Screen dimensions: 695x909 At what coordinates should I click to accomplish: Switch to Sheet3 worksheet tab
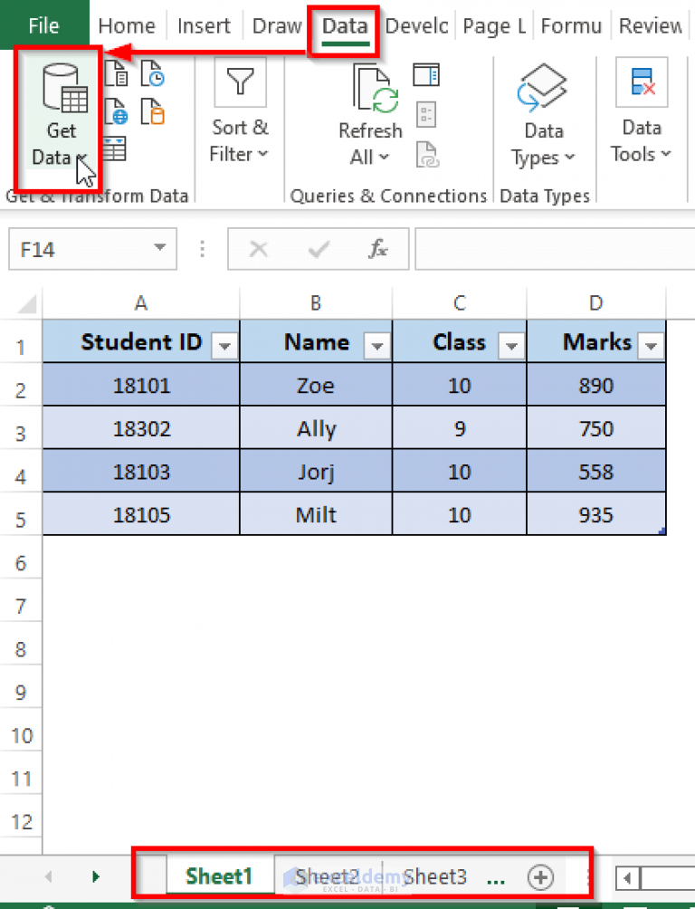click(435, 876)
